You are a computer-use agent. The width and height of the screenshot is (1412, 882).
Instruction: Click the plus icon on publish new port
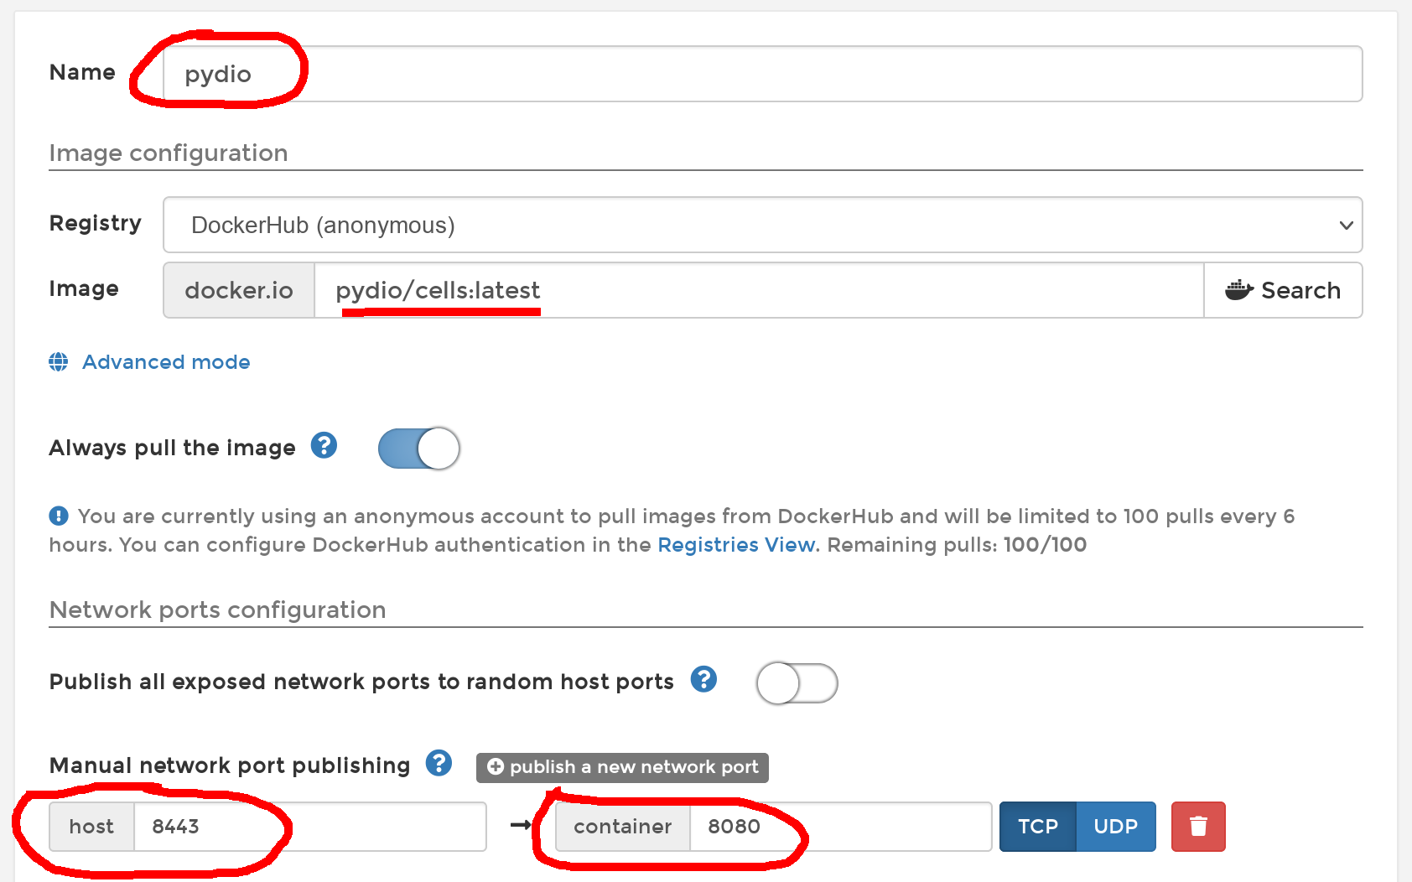point(496,766)
